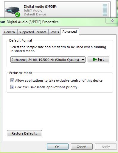This screenshot has width=118, height=153.
Task: Click the volume level meter beside Digital Audio
Action: 105,10
